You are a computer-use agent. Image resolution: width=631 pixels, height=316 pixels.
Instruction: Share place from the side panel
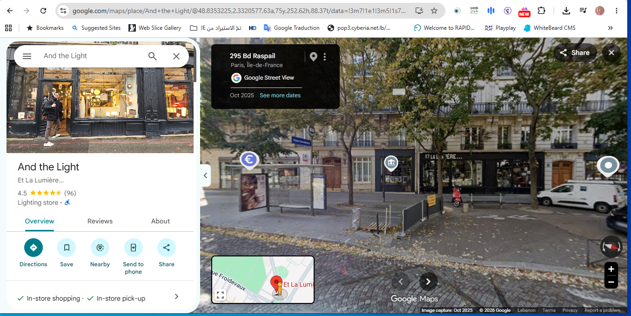(x=167, y=248)
